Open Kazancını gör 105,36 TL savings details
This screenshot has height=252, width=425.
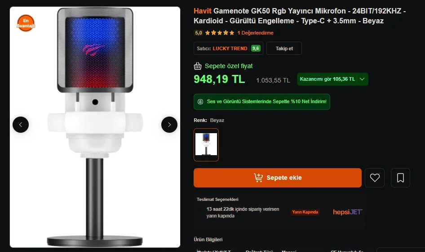coord(332,79)
